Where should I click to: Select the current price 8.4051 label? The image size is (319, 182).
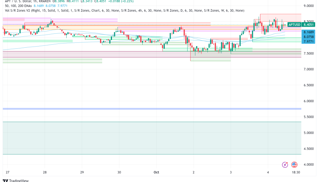click(x=309, y=25)
